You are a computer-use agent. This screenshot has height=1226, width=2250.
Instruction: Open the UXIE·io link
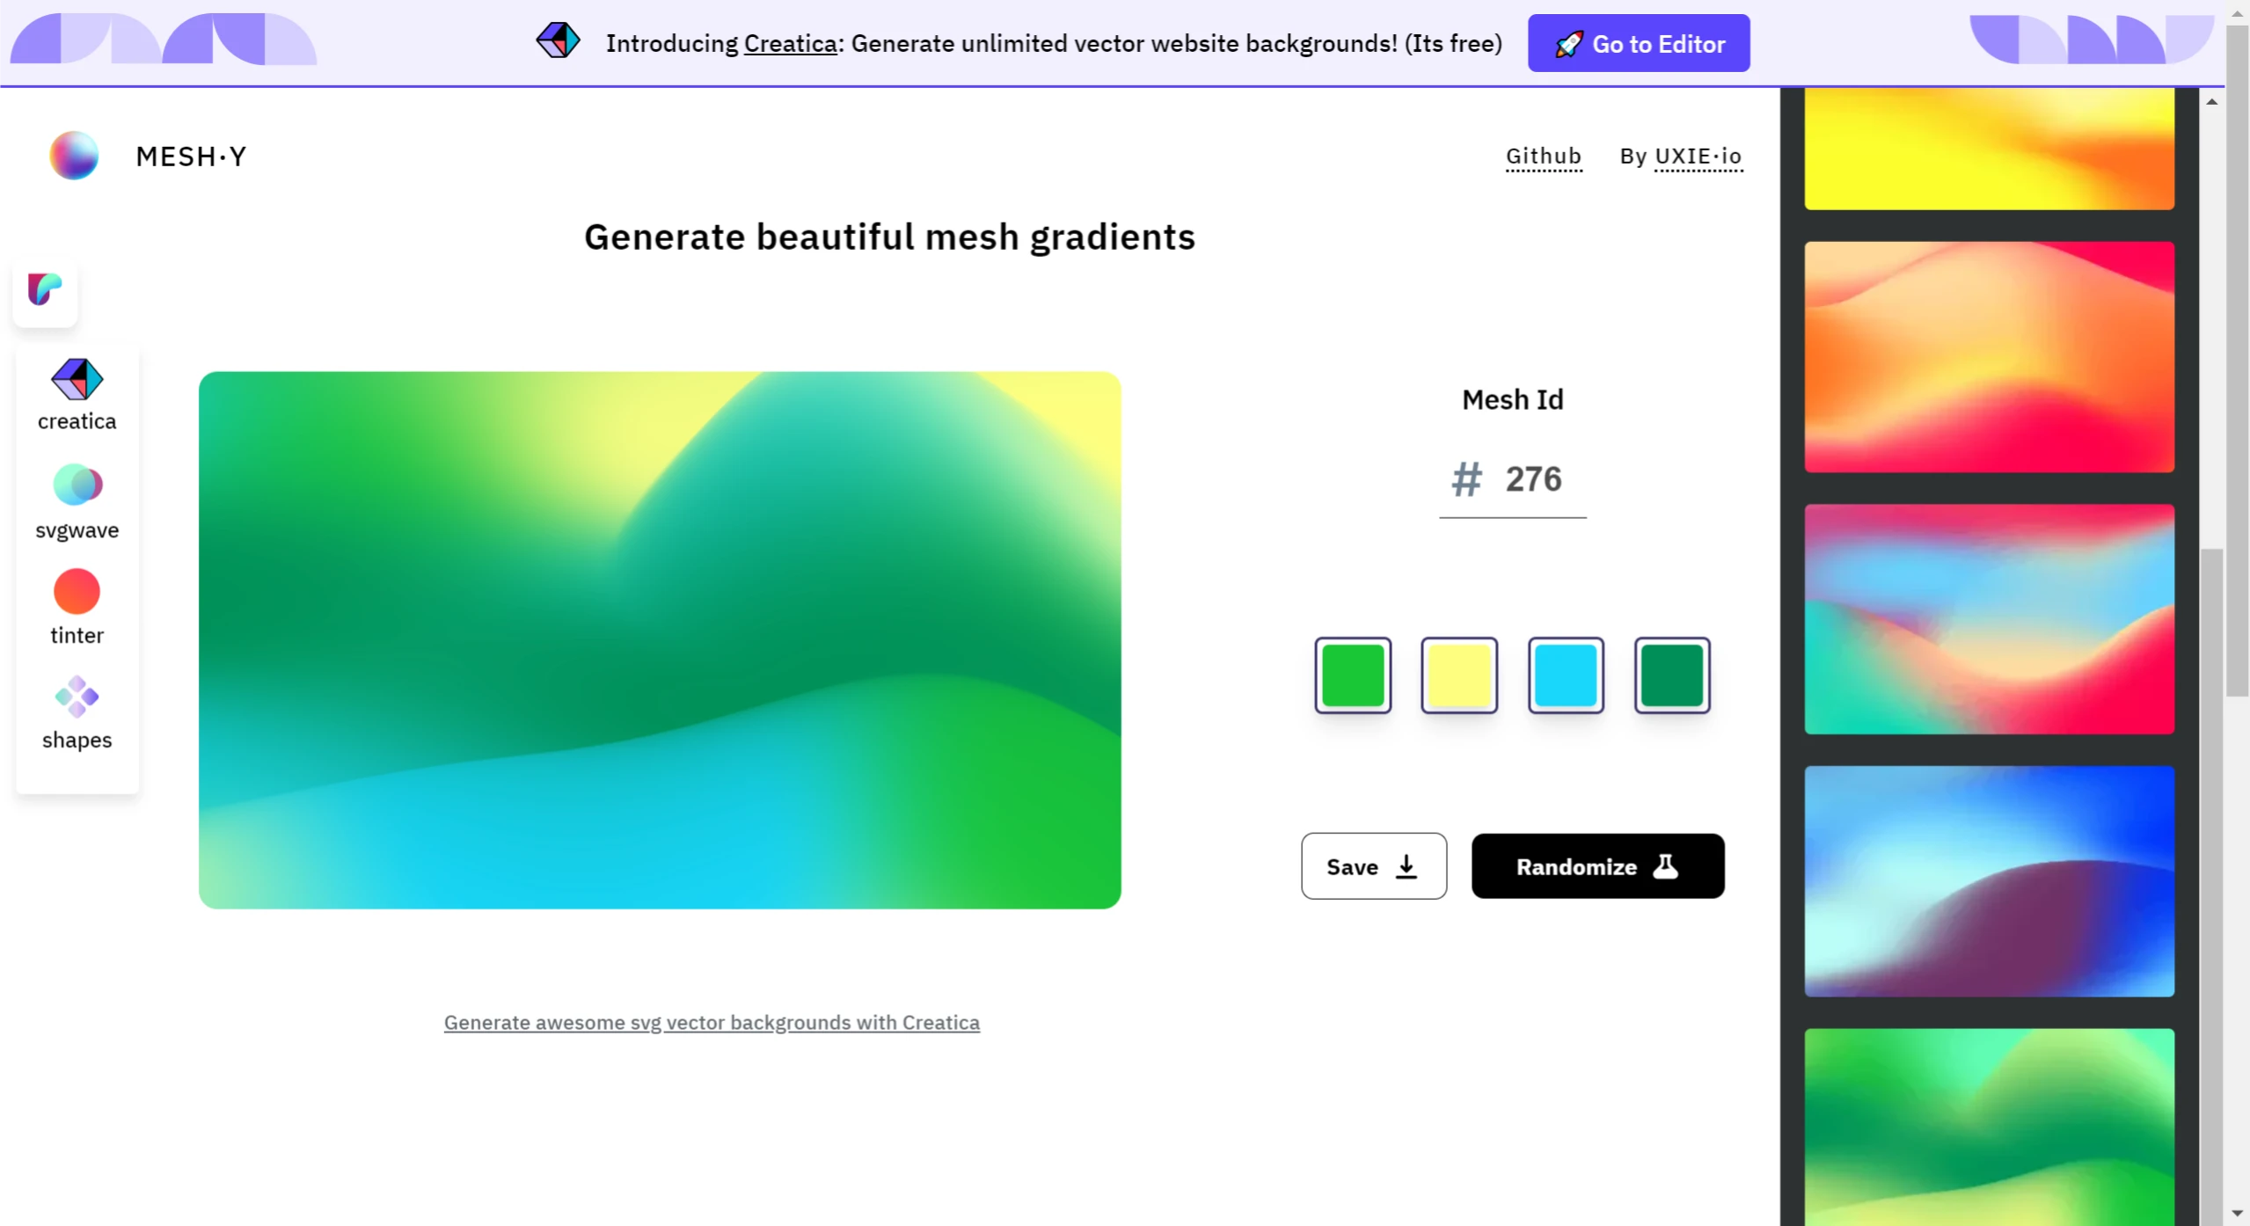pyautogui.click(x=1698, y=156)
